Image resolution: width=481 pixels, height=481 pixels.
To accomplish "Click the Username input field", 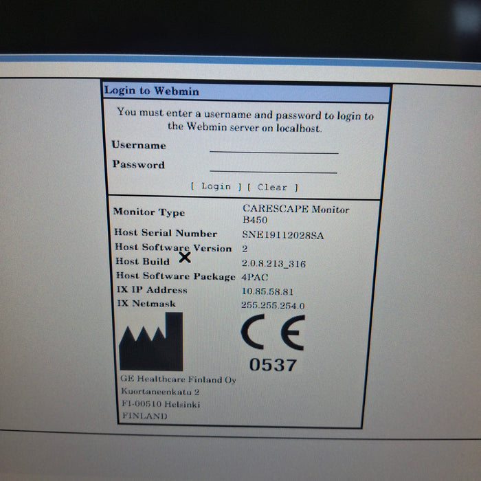I will pos(273,146).
